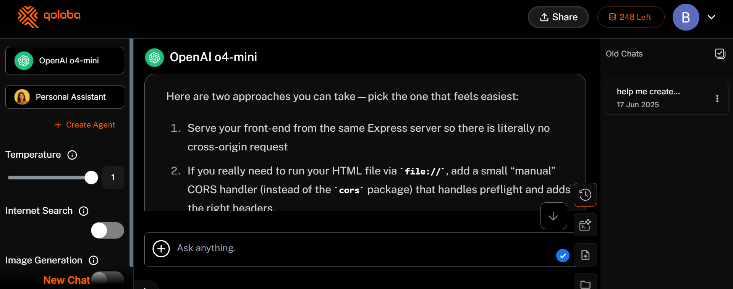Click the prompt enhancer sparkle icon
Screen dimensions: 733x289
[x=585, y=225]
